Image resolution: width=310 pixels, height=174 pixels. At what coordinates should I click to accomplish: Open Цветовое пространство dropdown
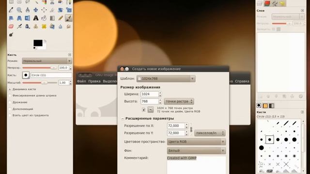196,142
